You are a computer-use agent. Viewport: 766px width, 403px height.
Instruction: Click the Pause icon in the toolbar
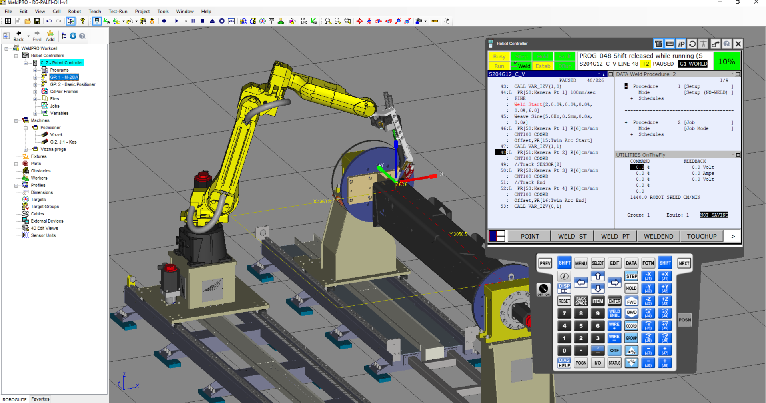click(193, 21)
